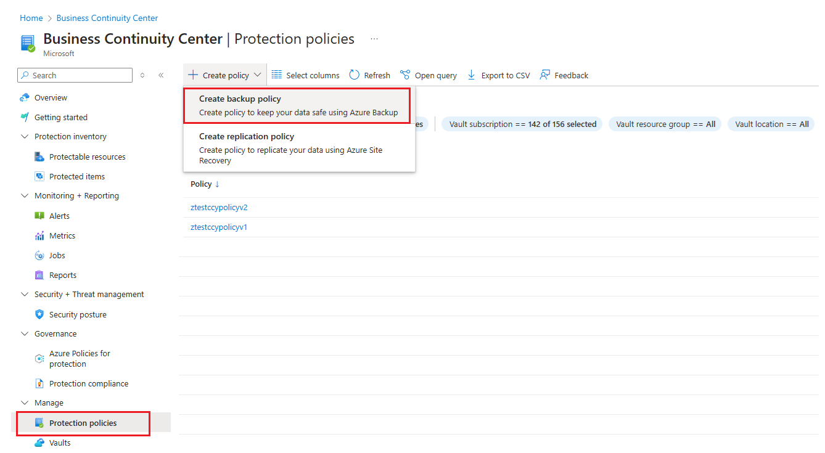Viewport: 825px width, 453px height.
Task: Go to Home breadcrumb link
Action: coord(31,18)
